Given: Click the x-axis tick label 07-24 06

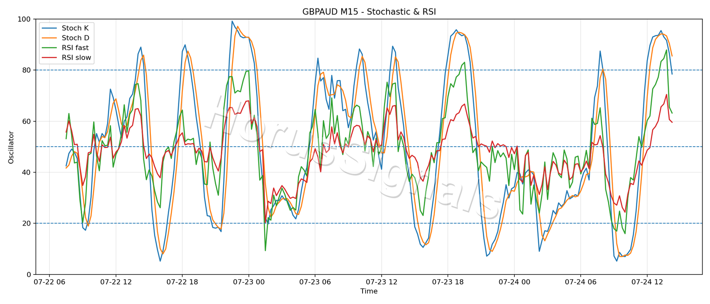Looking at the screenshot, I should [x=580, y=282].
